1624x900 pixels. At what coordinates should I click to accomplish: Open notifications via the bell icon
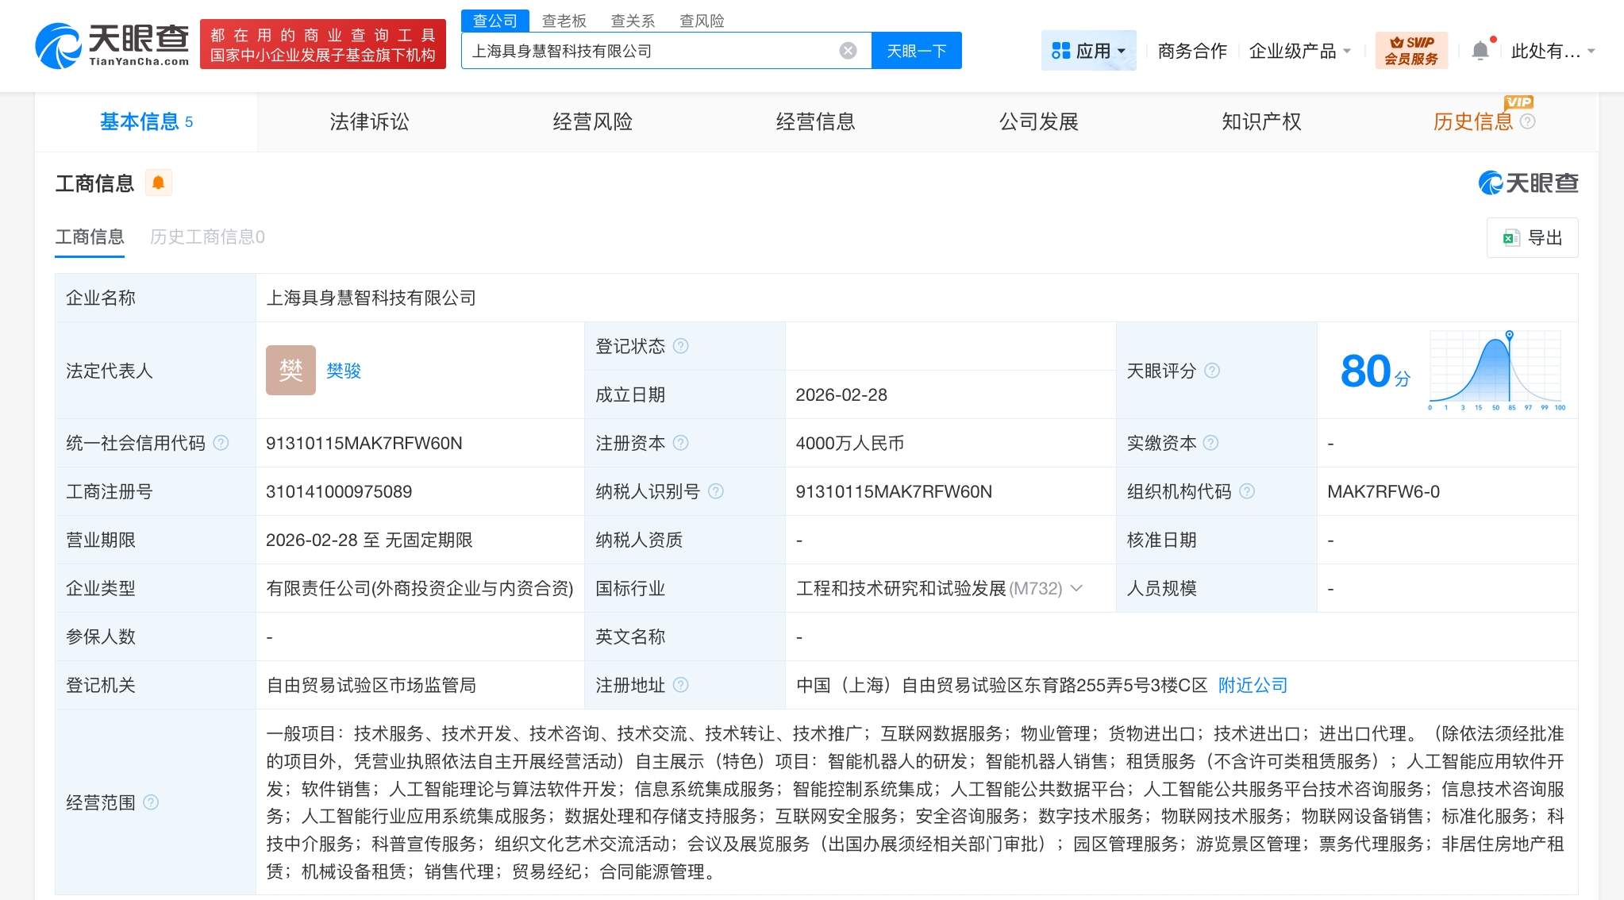point(1480,49)
